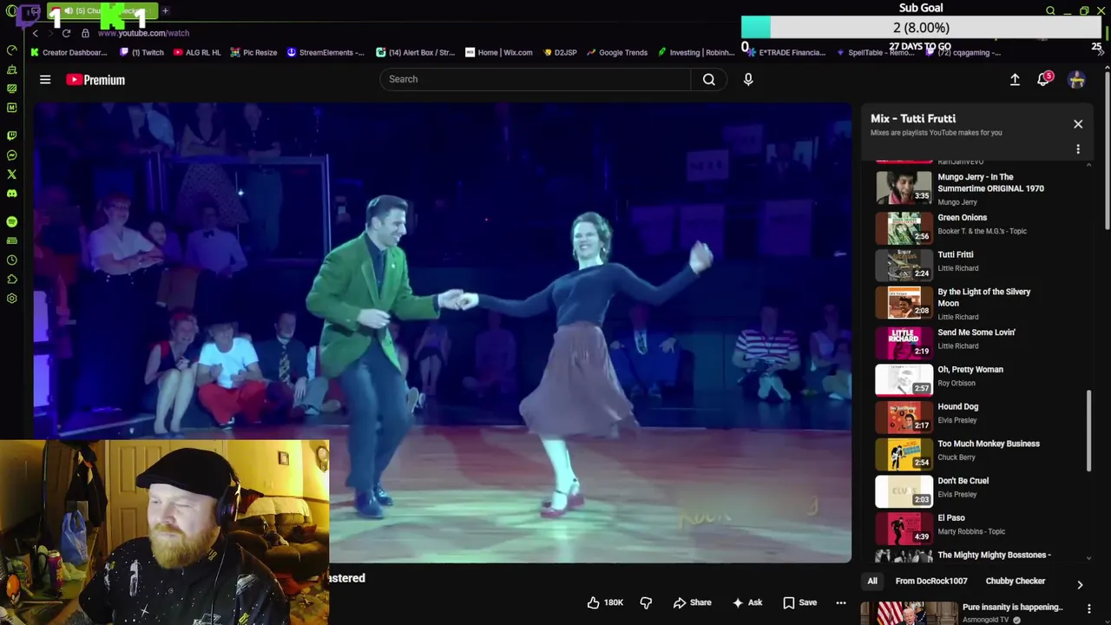Screen dimensions: 1111x625
Task: Open browser tab search magnifier icon
Action: pos(1050,11)
